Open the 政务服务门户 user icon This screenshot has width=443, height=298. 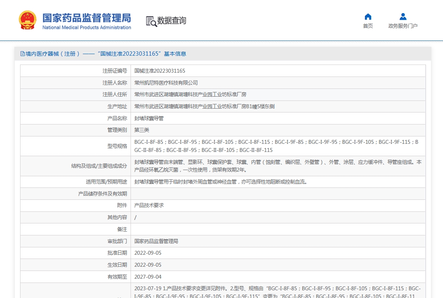point(403,17)
